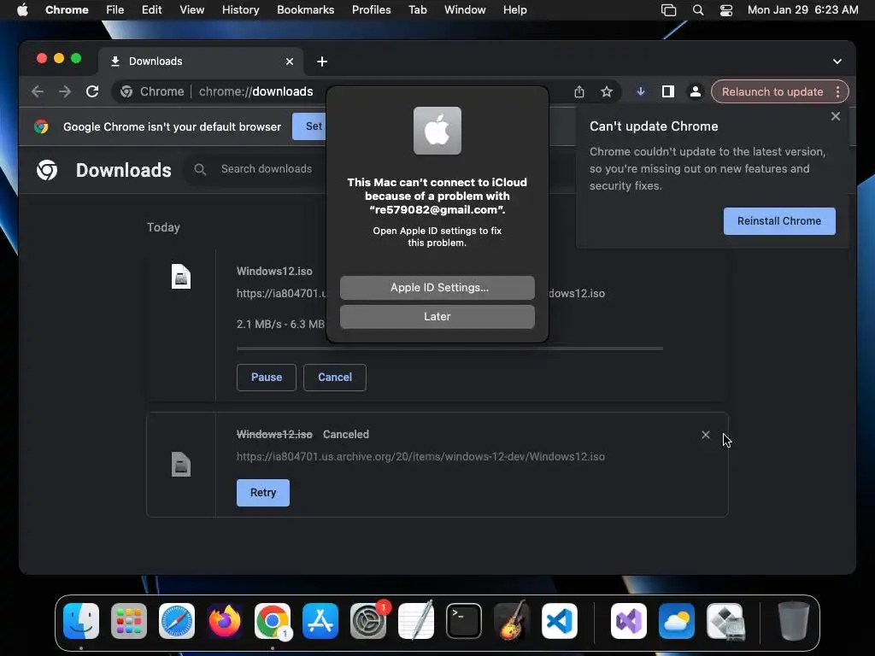Image resolution: width=875 pixels, height=656 pixels.
Task: Expand the tab search chevron
Action: pyautogui.click(x=837, y=61)
